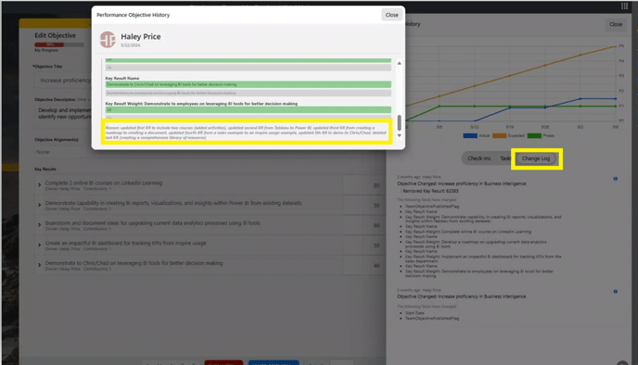The width and height of the screenshot is (638, 365).
Task: Close the Performance Objective History dialog
Action: click(392, 15)
